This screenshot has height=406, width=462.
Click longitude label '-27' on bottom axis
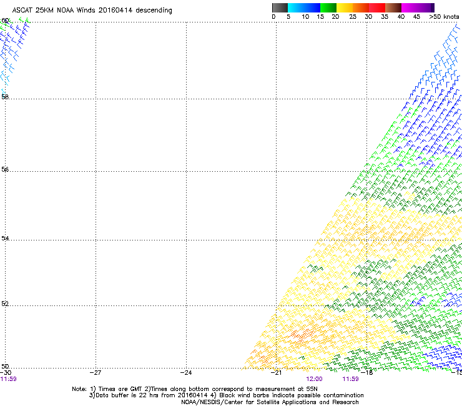click(96, 373)
